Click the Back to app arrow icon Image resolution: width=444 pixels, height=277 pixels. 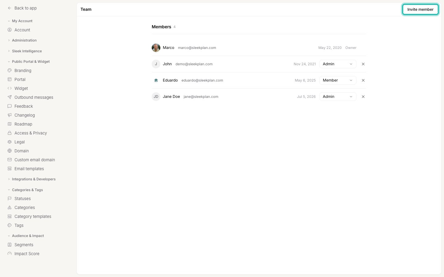10,8
